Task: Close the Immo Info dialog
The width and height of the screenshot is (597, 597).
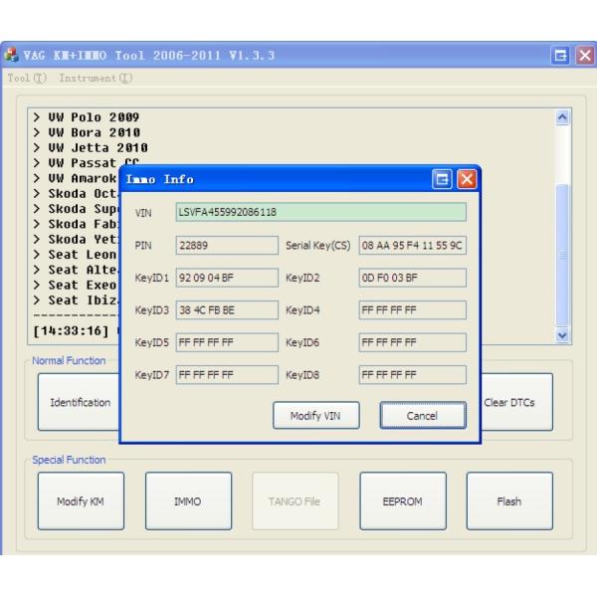Action: 466,180
